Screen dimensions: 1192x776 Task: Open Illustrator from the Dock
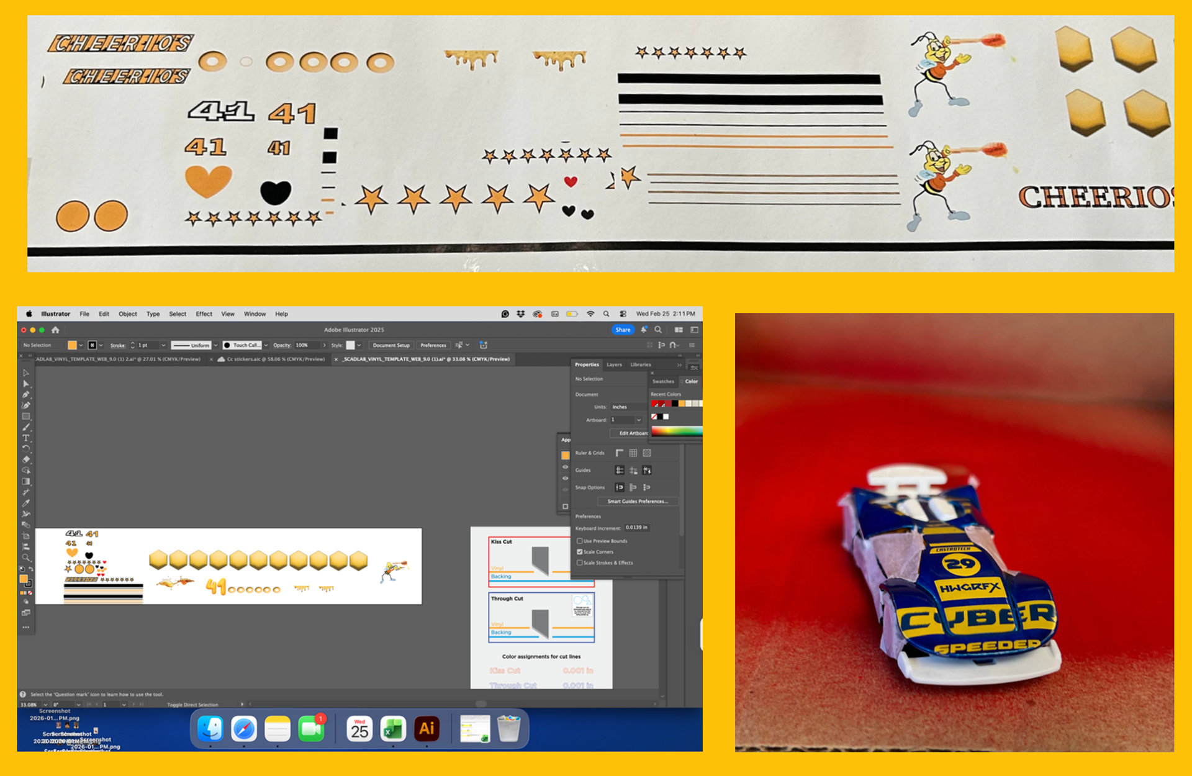click(x=427, y=729)
